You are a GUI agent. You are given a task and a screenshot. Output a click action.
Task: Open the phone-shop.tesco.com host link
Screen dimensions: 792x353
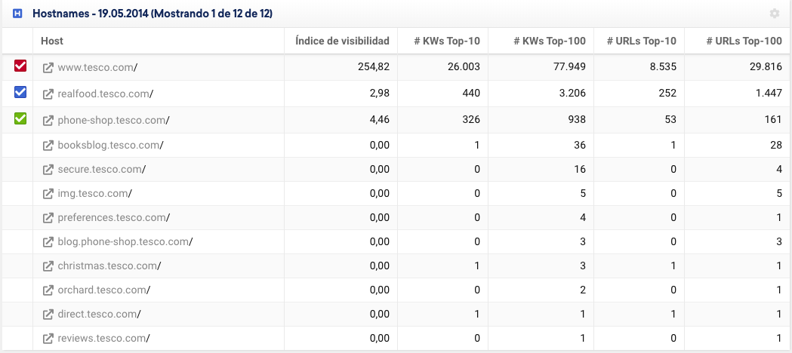[x=111, y=120]
